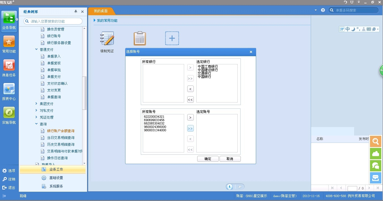Click the IME browser globe icon
Viewport: 383px width, 201px height.
coord(374,29)
